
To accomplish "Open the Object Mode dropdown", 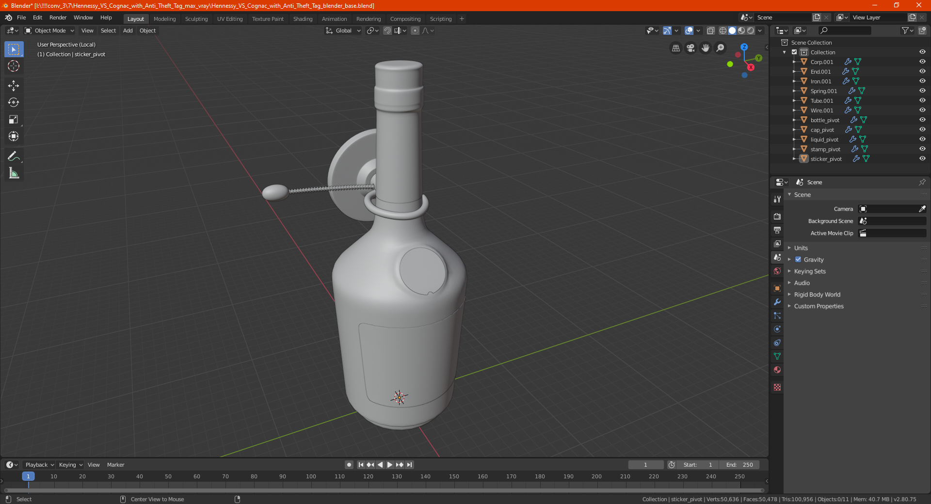I will click(x=49, y=31).
